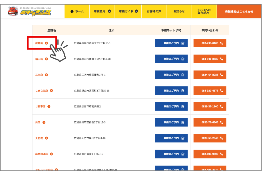The width and height of the screenshot is (277, 171).
Task: Click arrow icon beside 大竹店
Action: tap(47, 138)
